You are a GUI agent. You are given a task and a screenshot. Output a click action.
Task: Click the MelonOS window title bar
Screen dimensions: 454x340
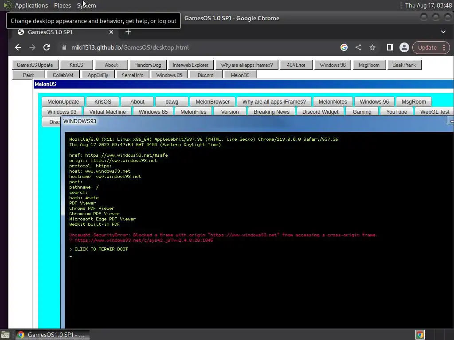click(243, 84)
